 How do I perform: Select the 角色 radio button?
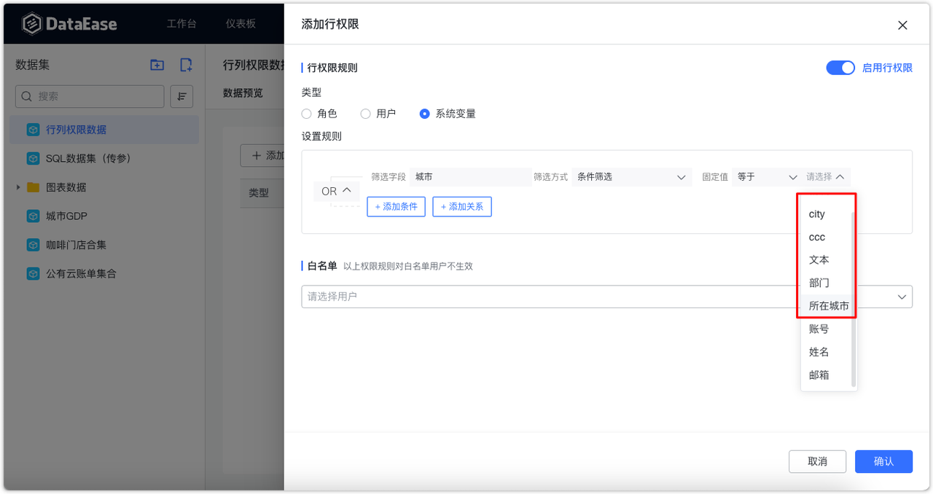(306, 114)
